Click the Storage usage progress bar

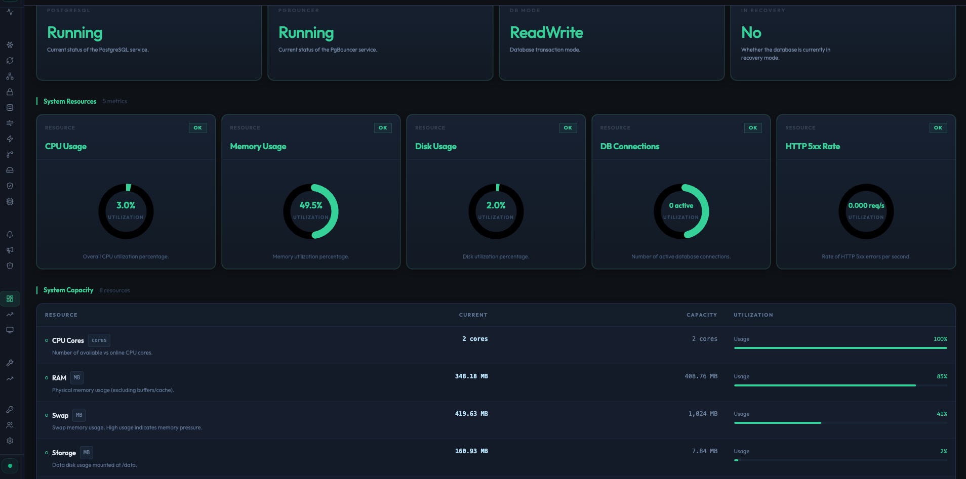840,460
